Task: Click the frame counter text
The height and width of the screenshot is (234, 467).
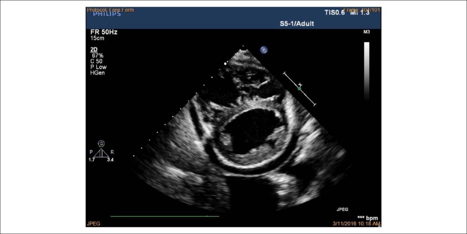Action: coord(362,10)
